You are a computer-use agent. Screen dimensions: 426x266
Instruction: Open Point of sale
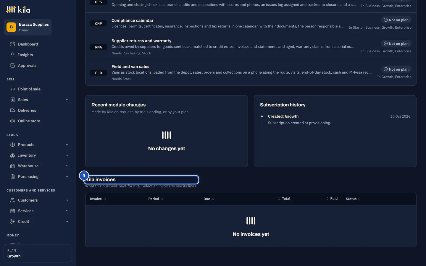click(38, 89)
